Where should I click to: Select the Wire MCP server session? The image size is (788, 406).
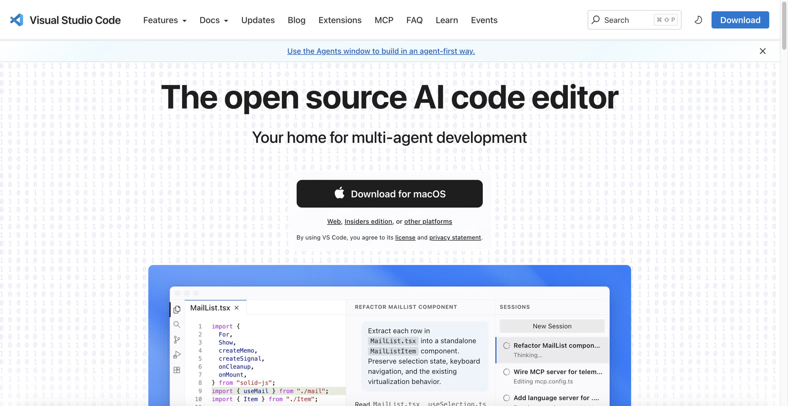click(552, 376)
